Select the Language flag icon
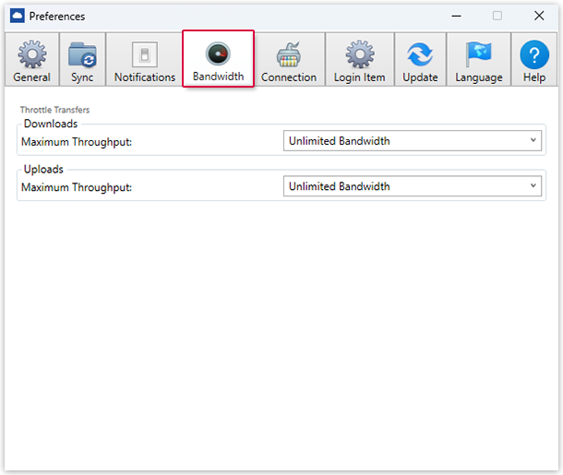 (479, 54)
